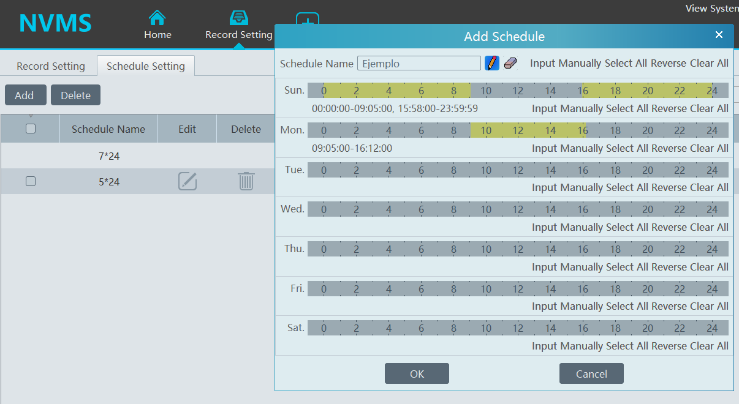Image resolution: width=739 pixels, height=404 pixels.
Task: Click Clear All for Sunday row
Action: point(709,108)
